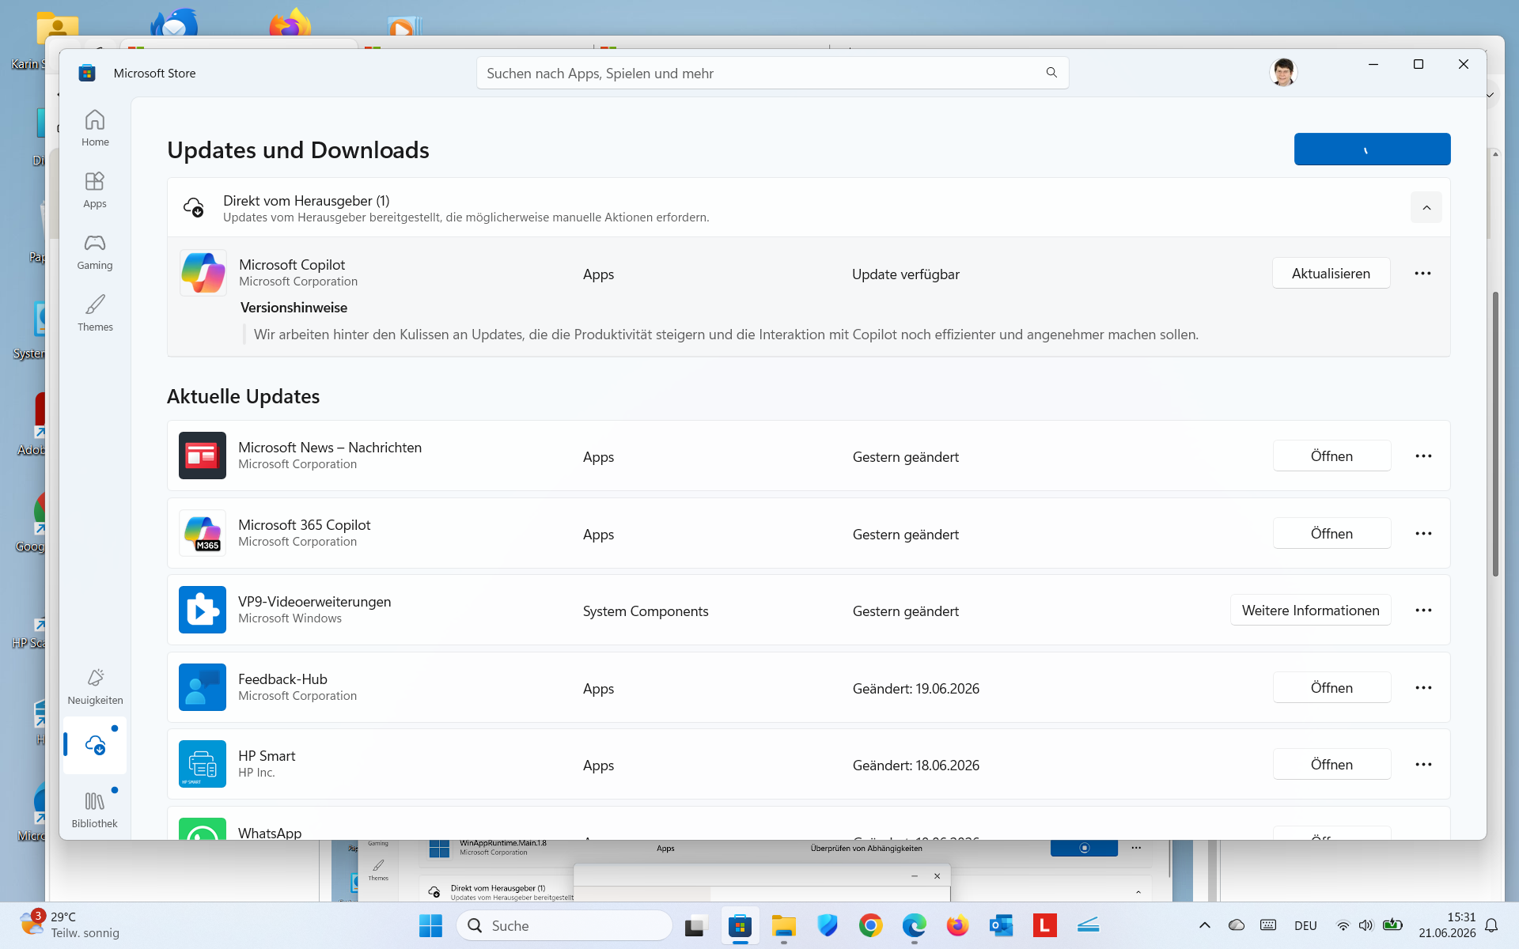Click the HP Smart app icon
1519x949 pixels.
click(202, 764)
